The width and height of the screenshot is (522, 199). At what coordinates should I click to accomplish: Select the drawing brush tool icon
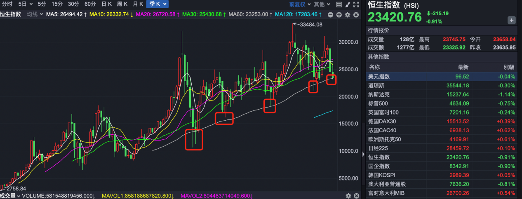348,5
